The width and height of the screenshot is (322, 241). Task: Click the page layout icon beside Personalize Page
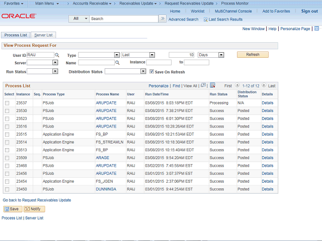pos(316,29)
